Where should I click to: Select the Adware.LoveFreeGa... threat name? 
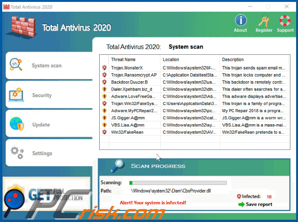click(134, 96)
